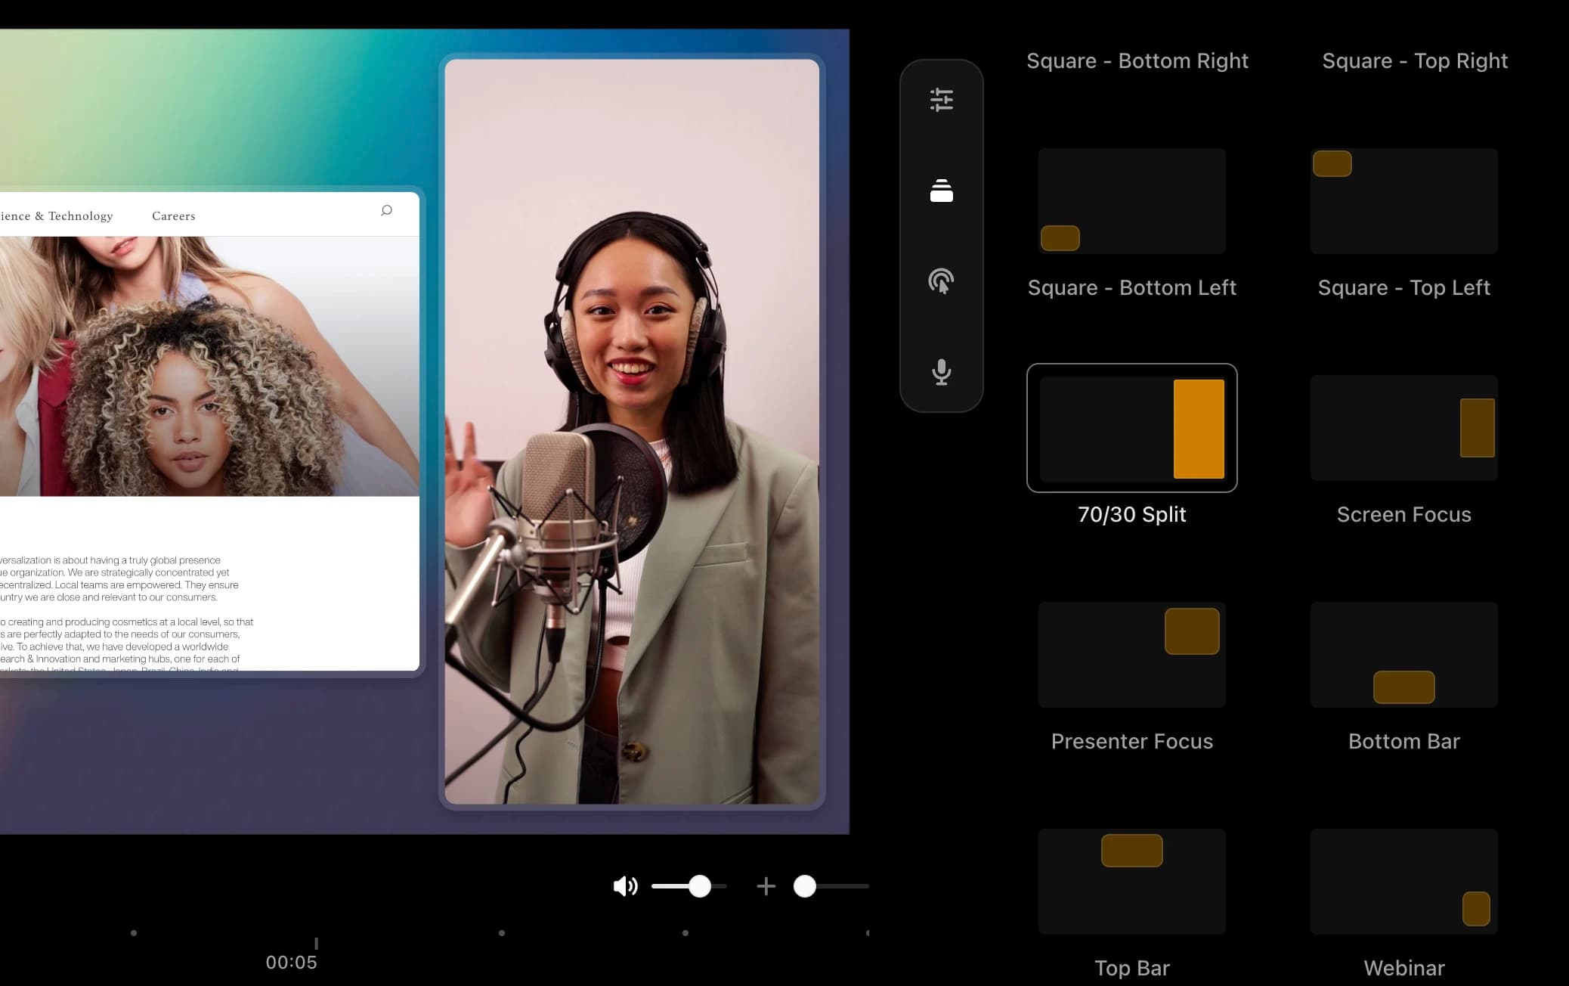The width and height of the screenshot is (1569, 986).
Task: Open the adjustment sliders panel
Action: (941, 98)
